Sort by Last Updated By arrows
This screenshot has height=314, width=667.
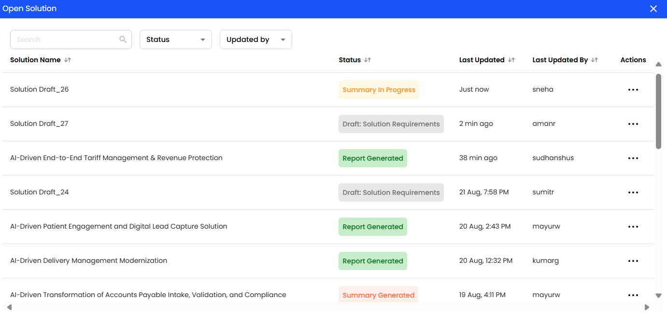(595, 60)
